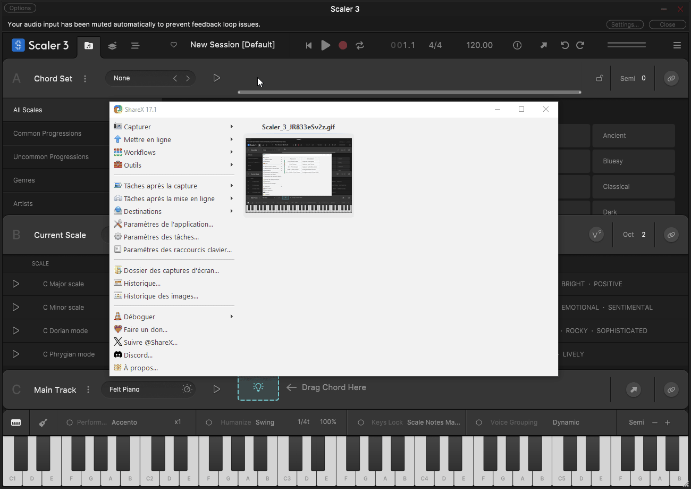Expand Capturer submenu in ShareX
The image size is (691, 489).
pyautogui.click(x=174, y=127)
